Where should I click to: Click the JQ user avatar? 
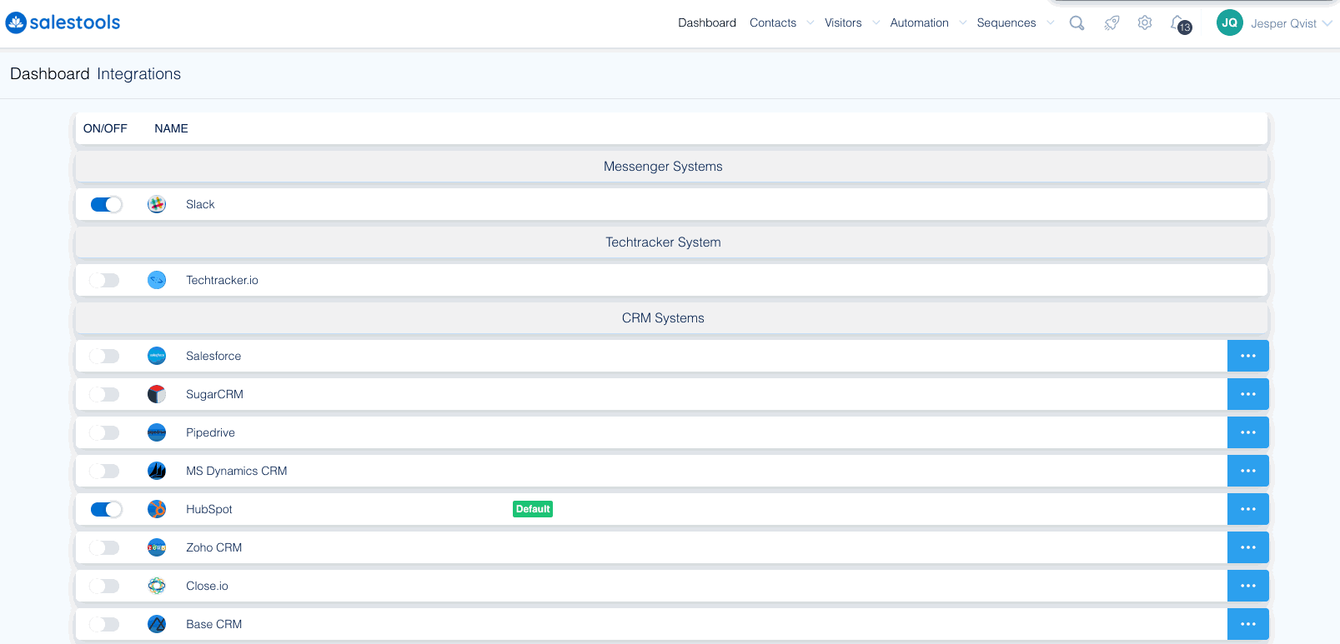point(1229,22)
